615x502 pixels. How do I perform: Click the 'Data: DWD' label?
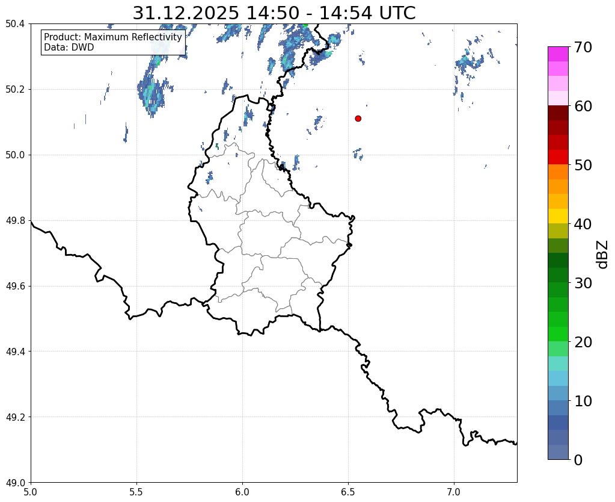click(x=69, y=48)
